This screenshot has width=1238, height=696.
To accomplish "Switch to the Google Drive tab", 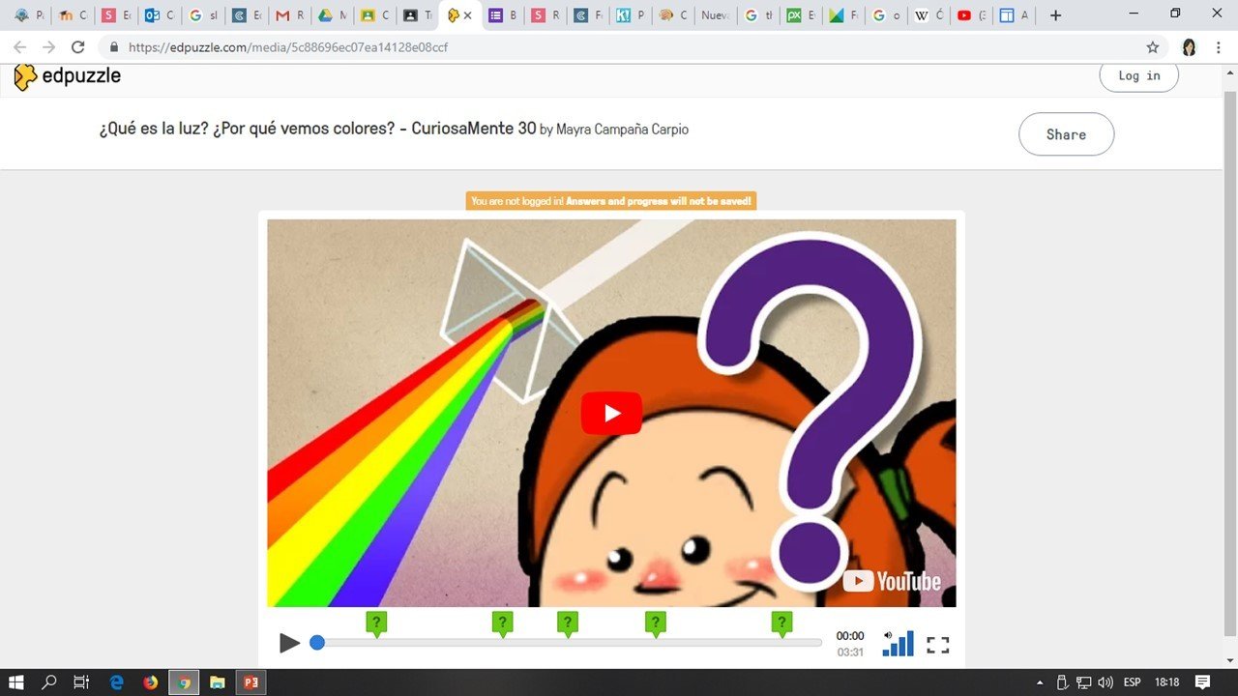I will click(332, 15).
